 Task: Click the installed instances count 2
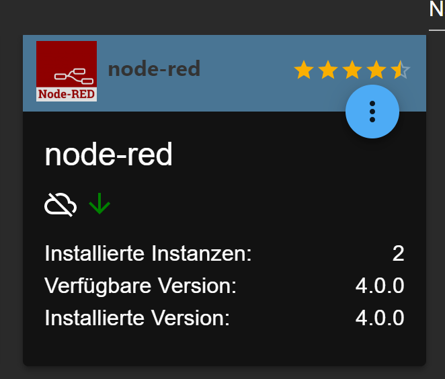point(398,253)
